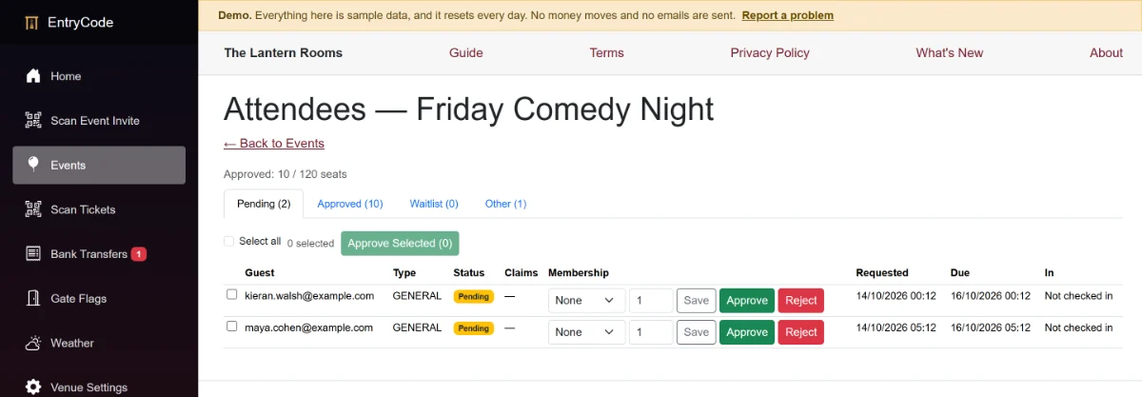Save membership for maya.cohen row

(697, 332)
